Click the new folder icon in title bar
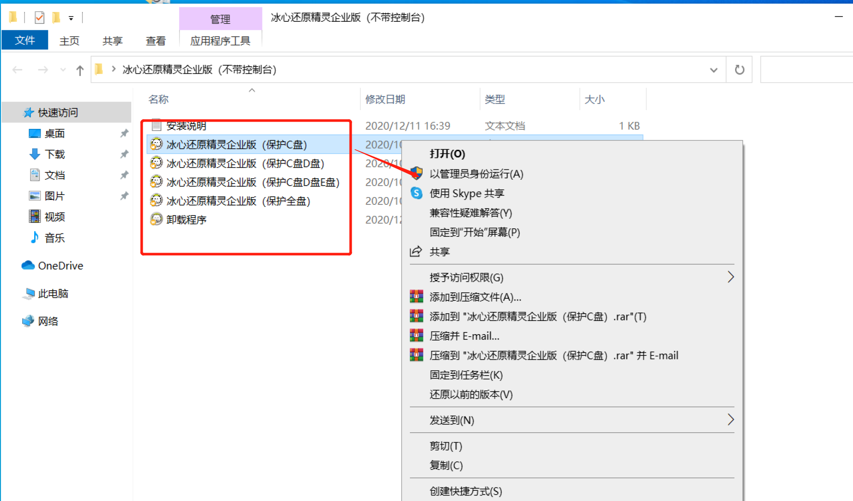Viewport: 853px width, 501px height. (56, 17)
